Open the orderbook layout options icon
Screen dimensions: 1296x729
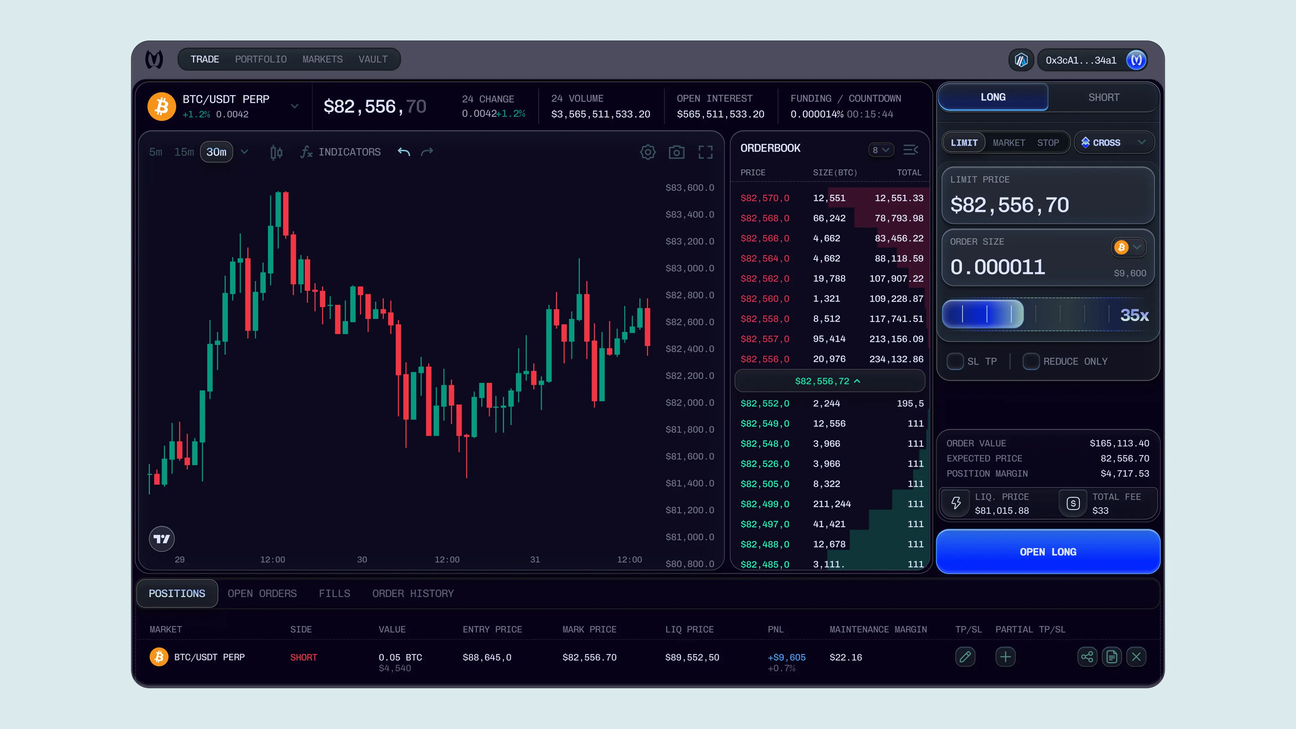(911, 150)
